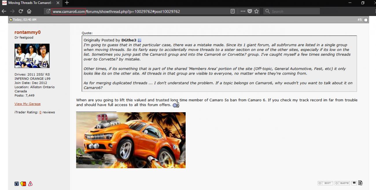376x190 pixels.
Task: Open a new browser tab
Action: tap(67, 3)
